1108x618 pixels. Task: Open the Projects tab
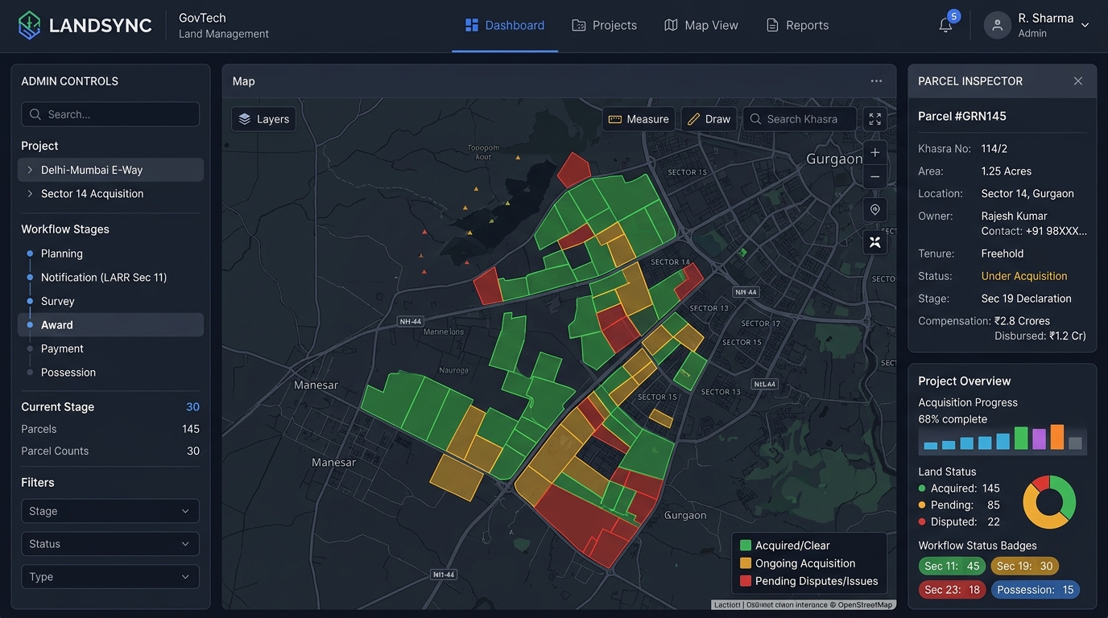(x=605, y=25)
